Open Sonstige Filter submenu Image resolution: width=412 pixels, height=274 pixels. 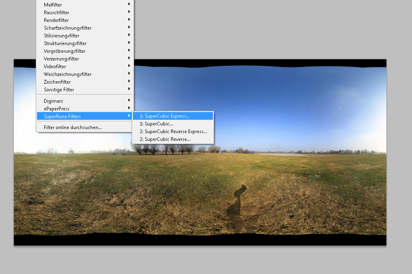59,90
